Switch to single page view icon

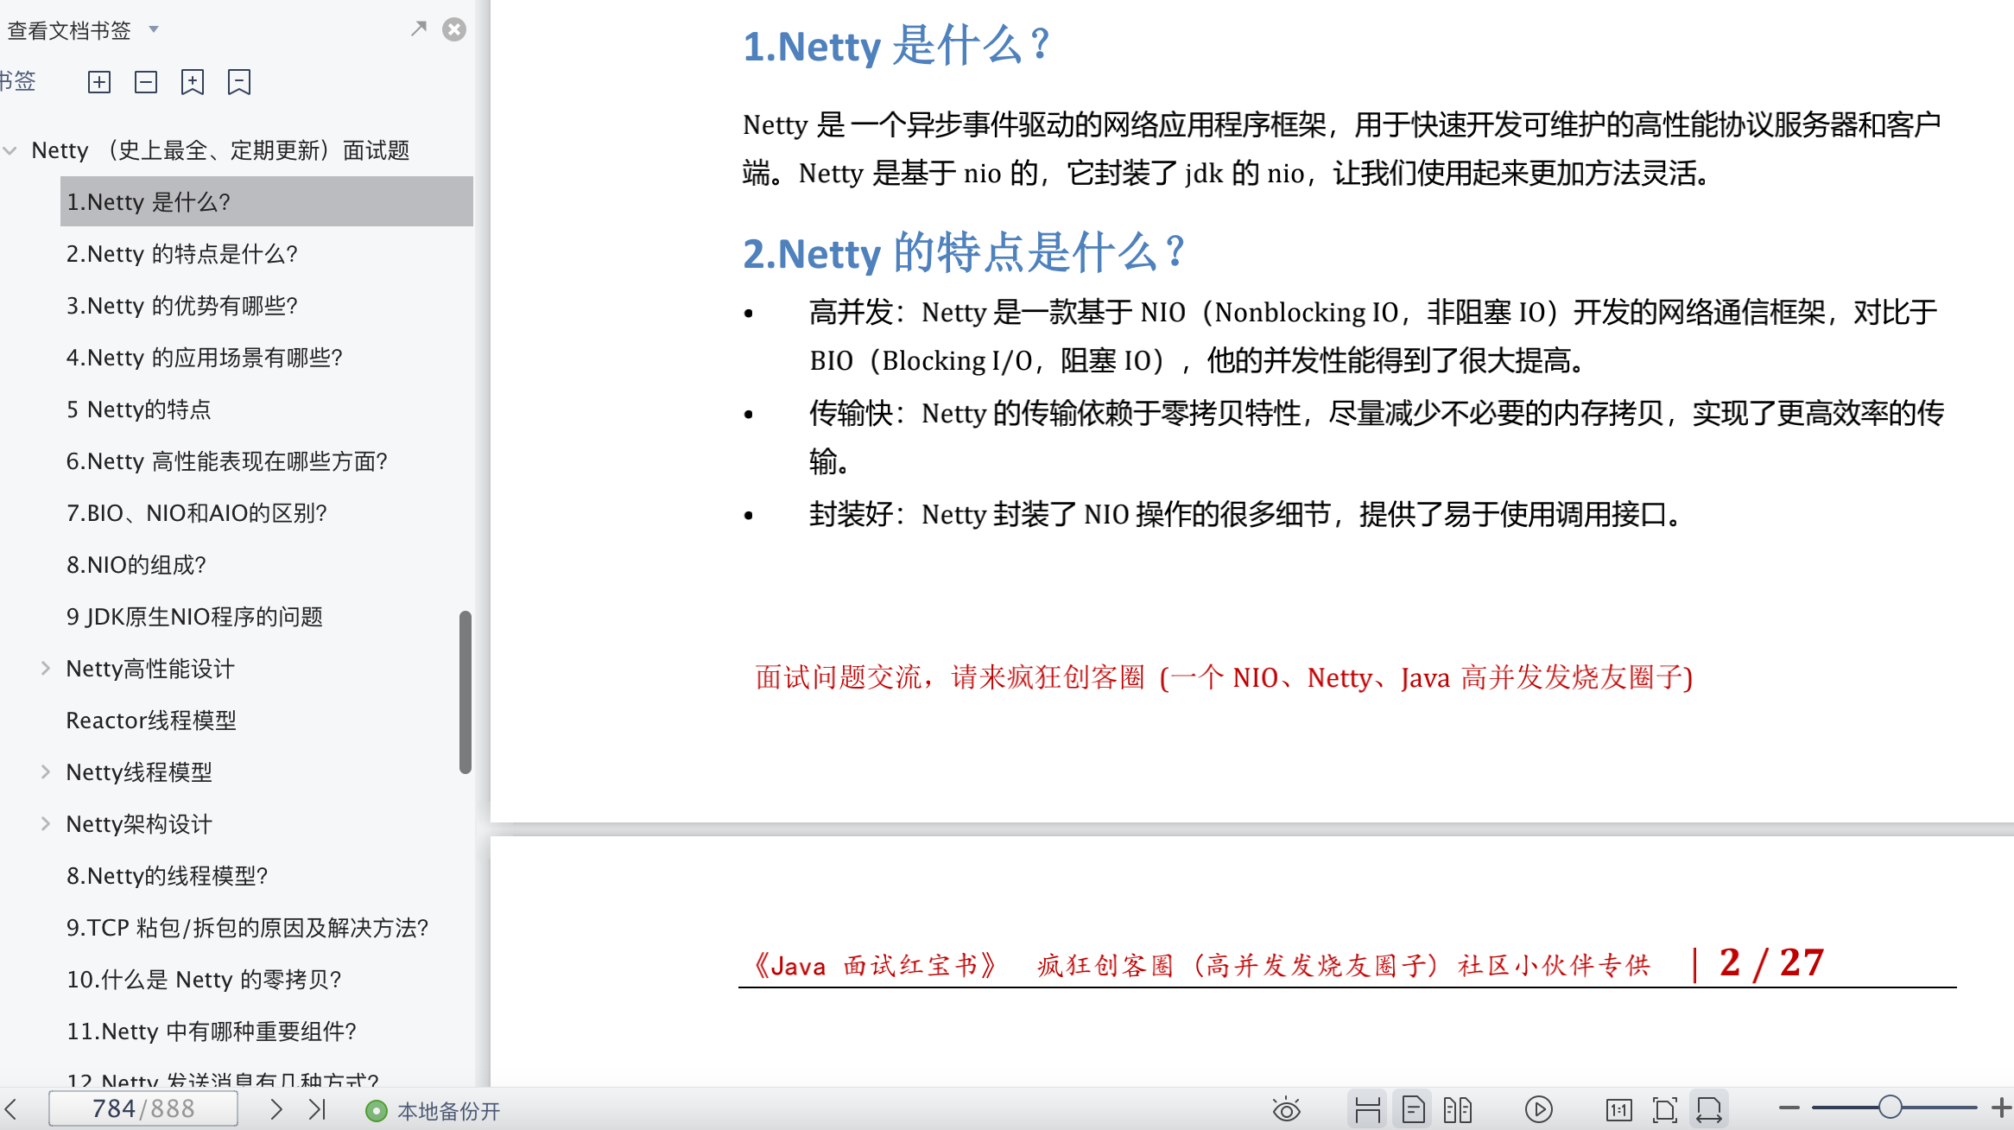[x=1413, y=1109]
